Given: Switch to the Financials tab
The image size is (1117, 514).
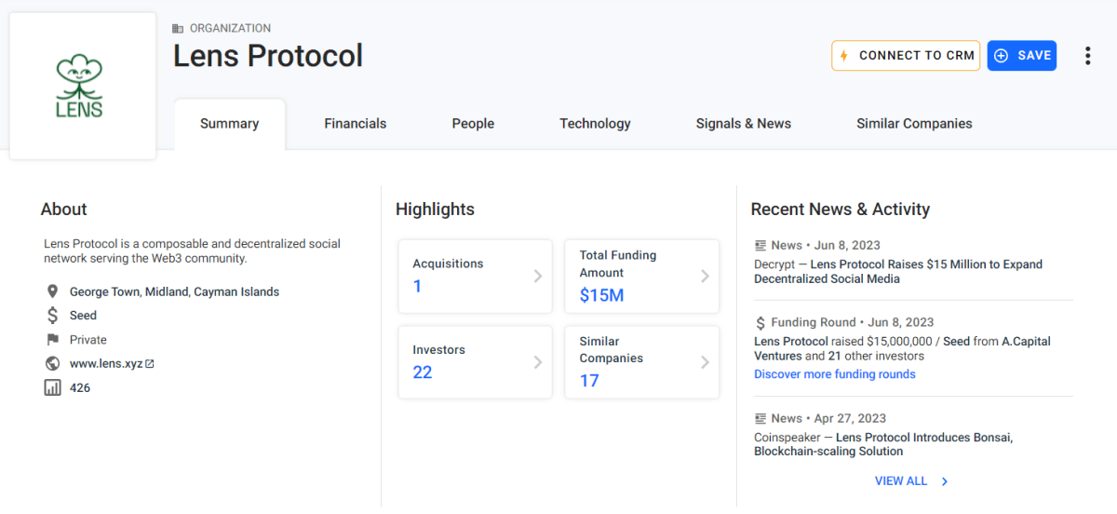Looking at the screenshot, I should click(x=356, y=124).
